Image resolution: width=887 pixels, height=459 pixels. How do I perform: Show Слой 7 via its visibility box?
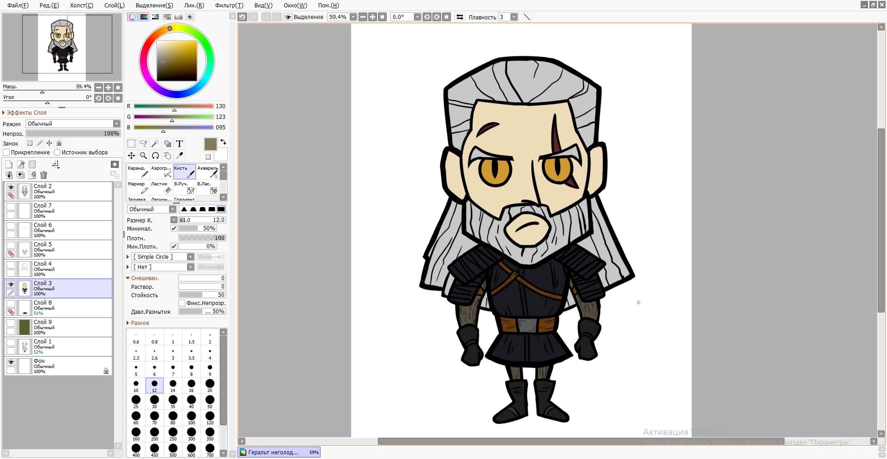pos(11,207)
